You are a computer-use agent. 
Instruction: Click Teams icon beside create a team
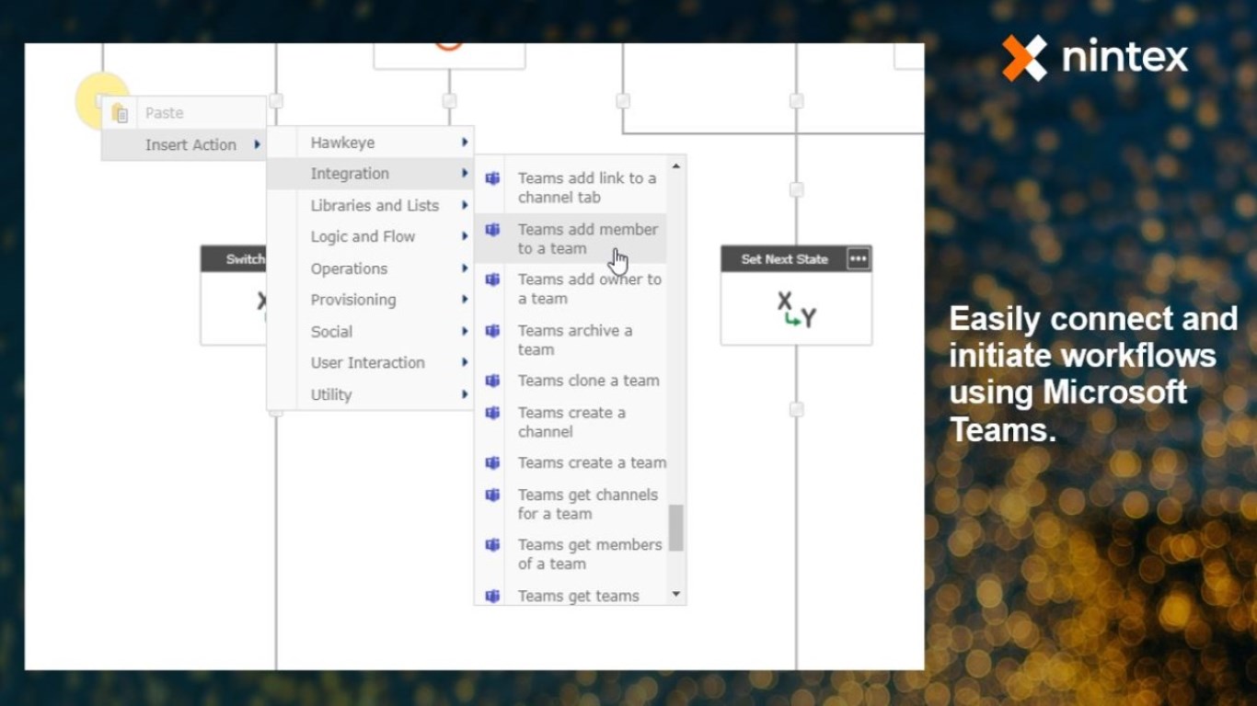point(492,463)
